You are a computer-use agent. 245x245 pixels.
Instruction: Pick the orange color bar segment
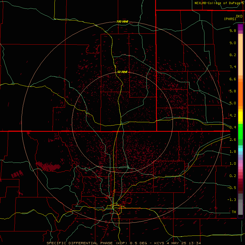pyautogui.click(x=240, y=94)
